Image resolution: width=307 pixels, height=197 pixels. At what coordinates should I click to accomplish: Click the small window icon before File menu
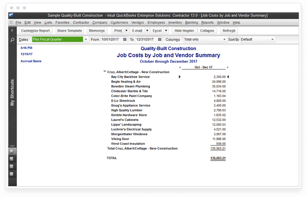(x=11, y=22)
